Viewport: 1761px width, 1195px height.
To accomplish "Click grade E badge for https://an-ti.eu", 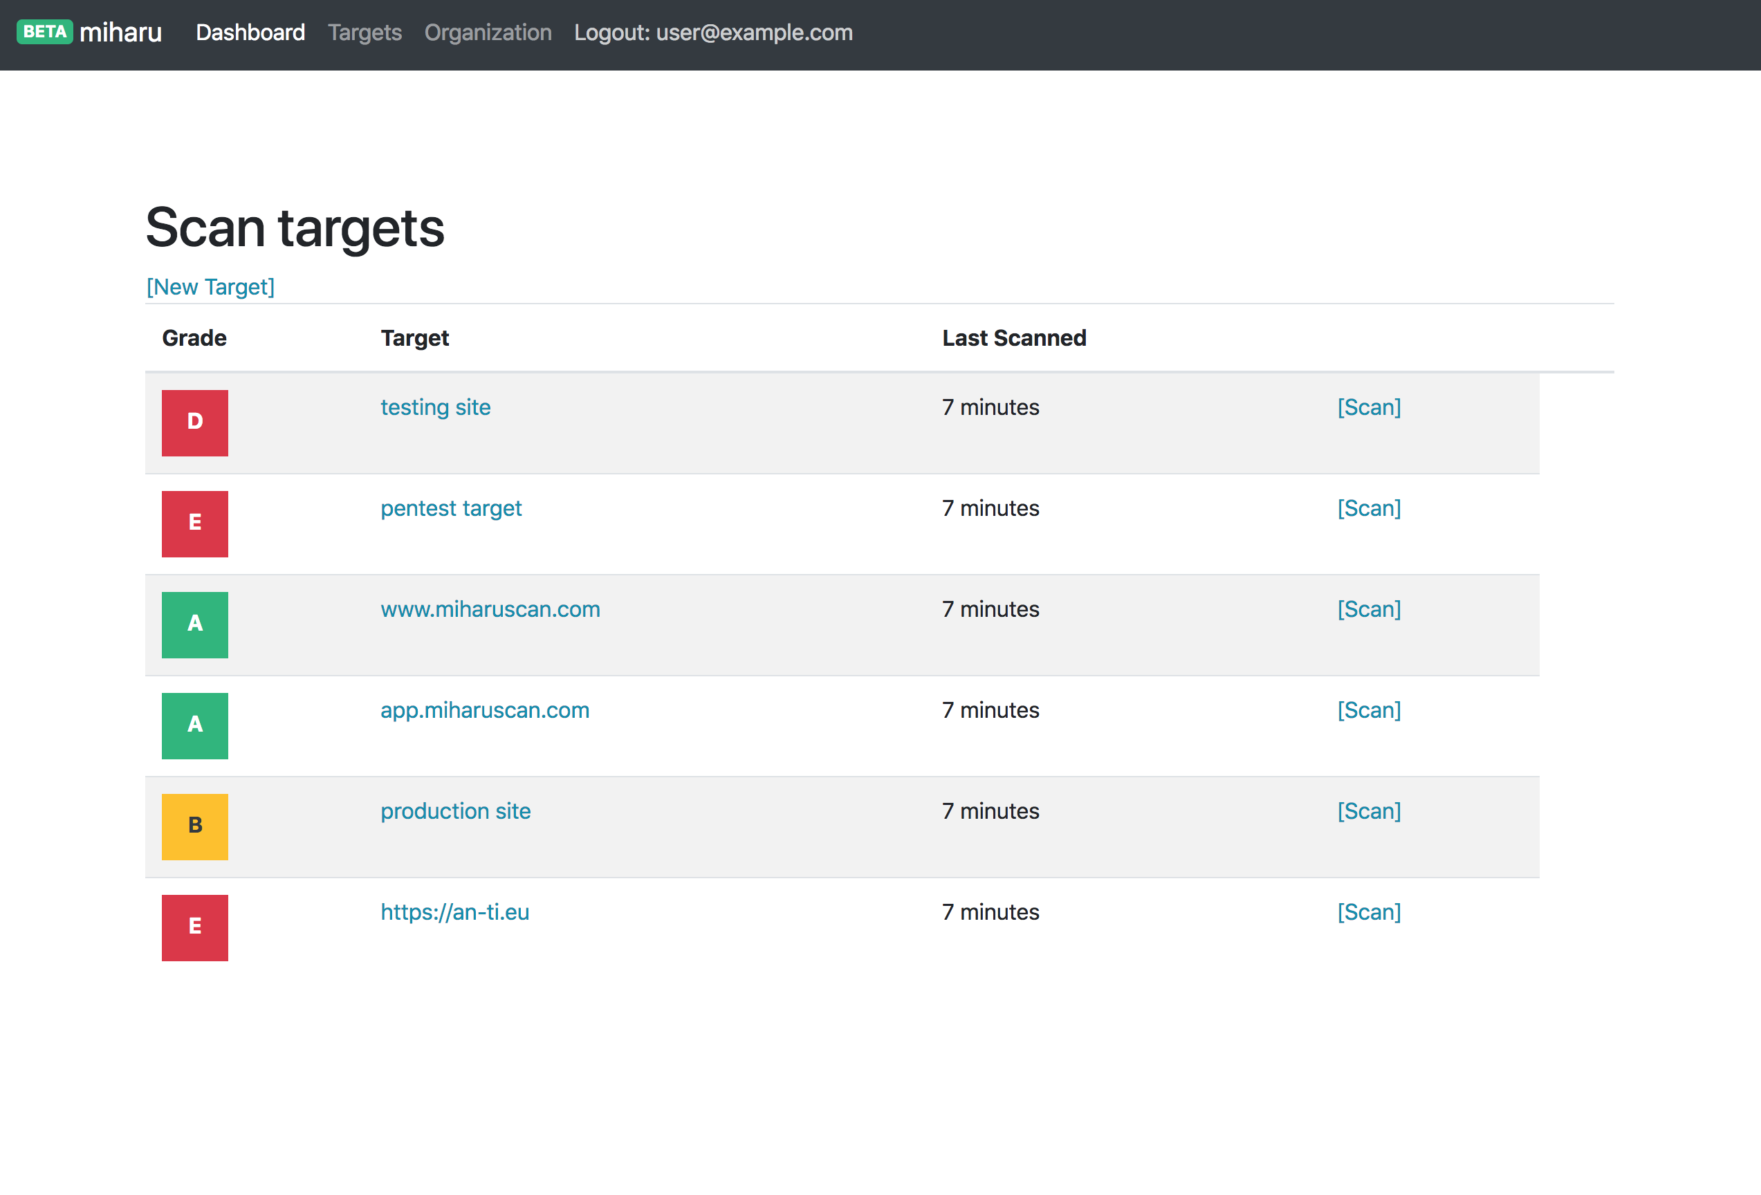I will pyautogui.click(x=195, y=927).
